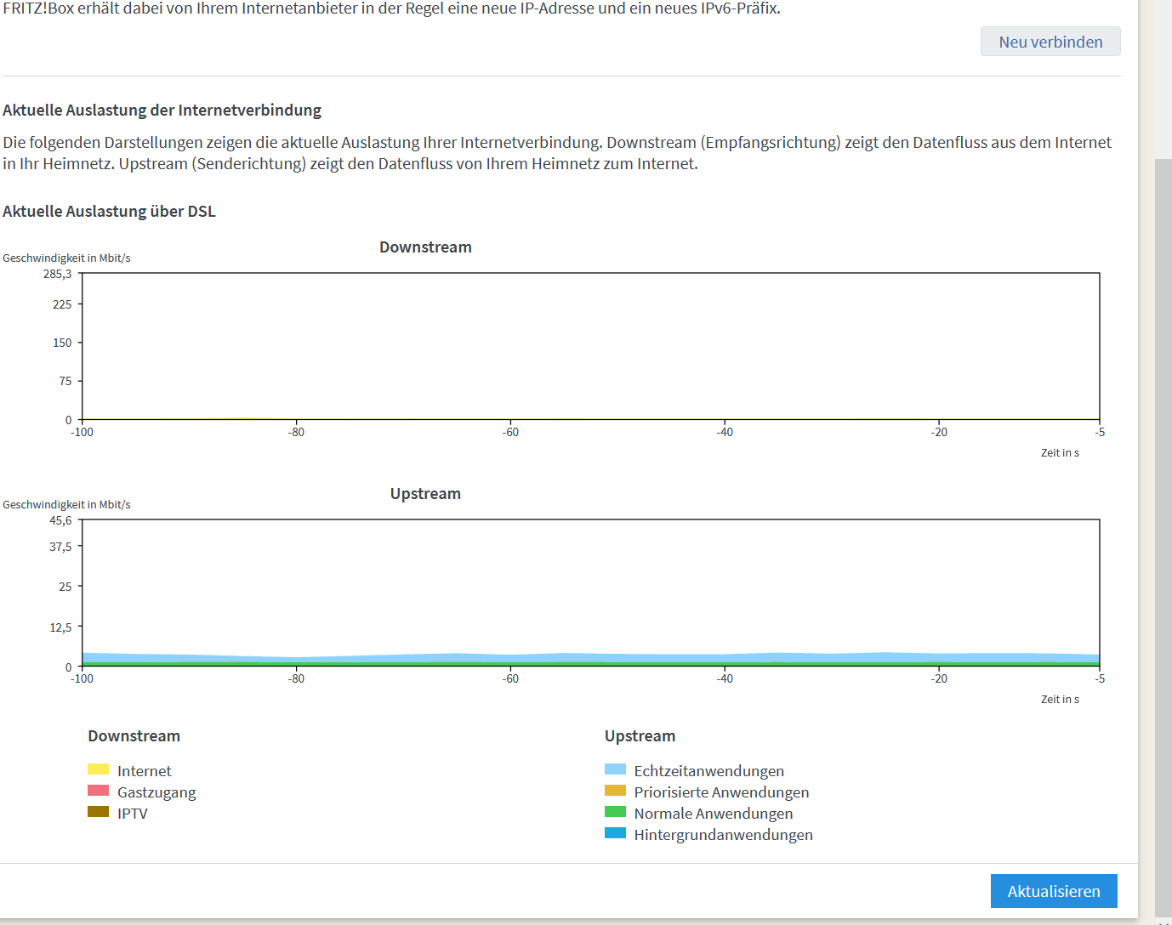1172x925 pixels.
Task: Click the green Normale Anwendungen swatch
Action: click(x=615, y=812)
